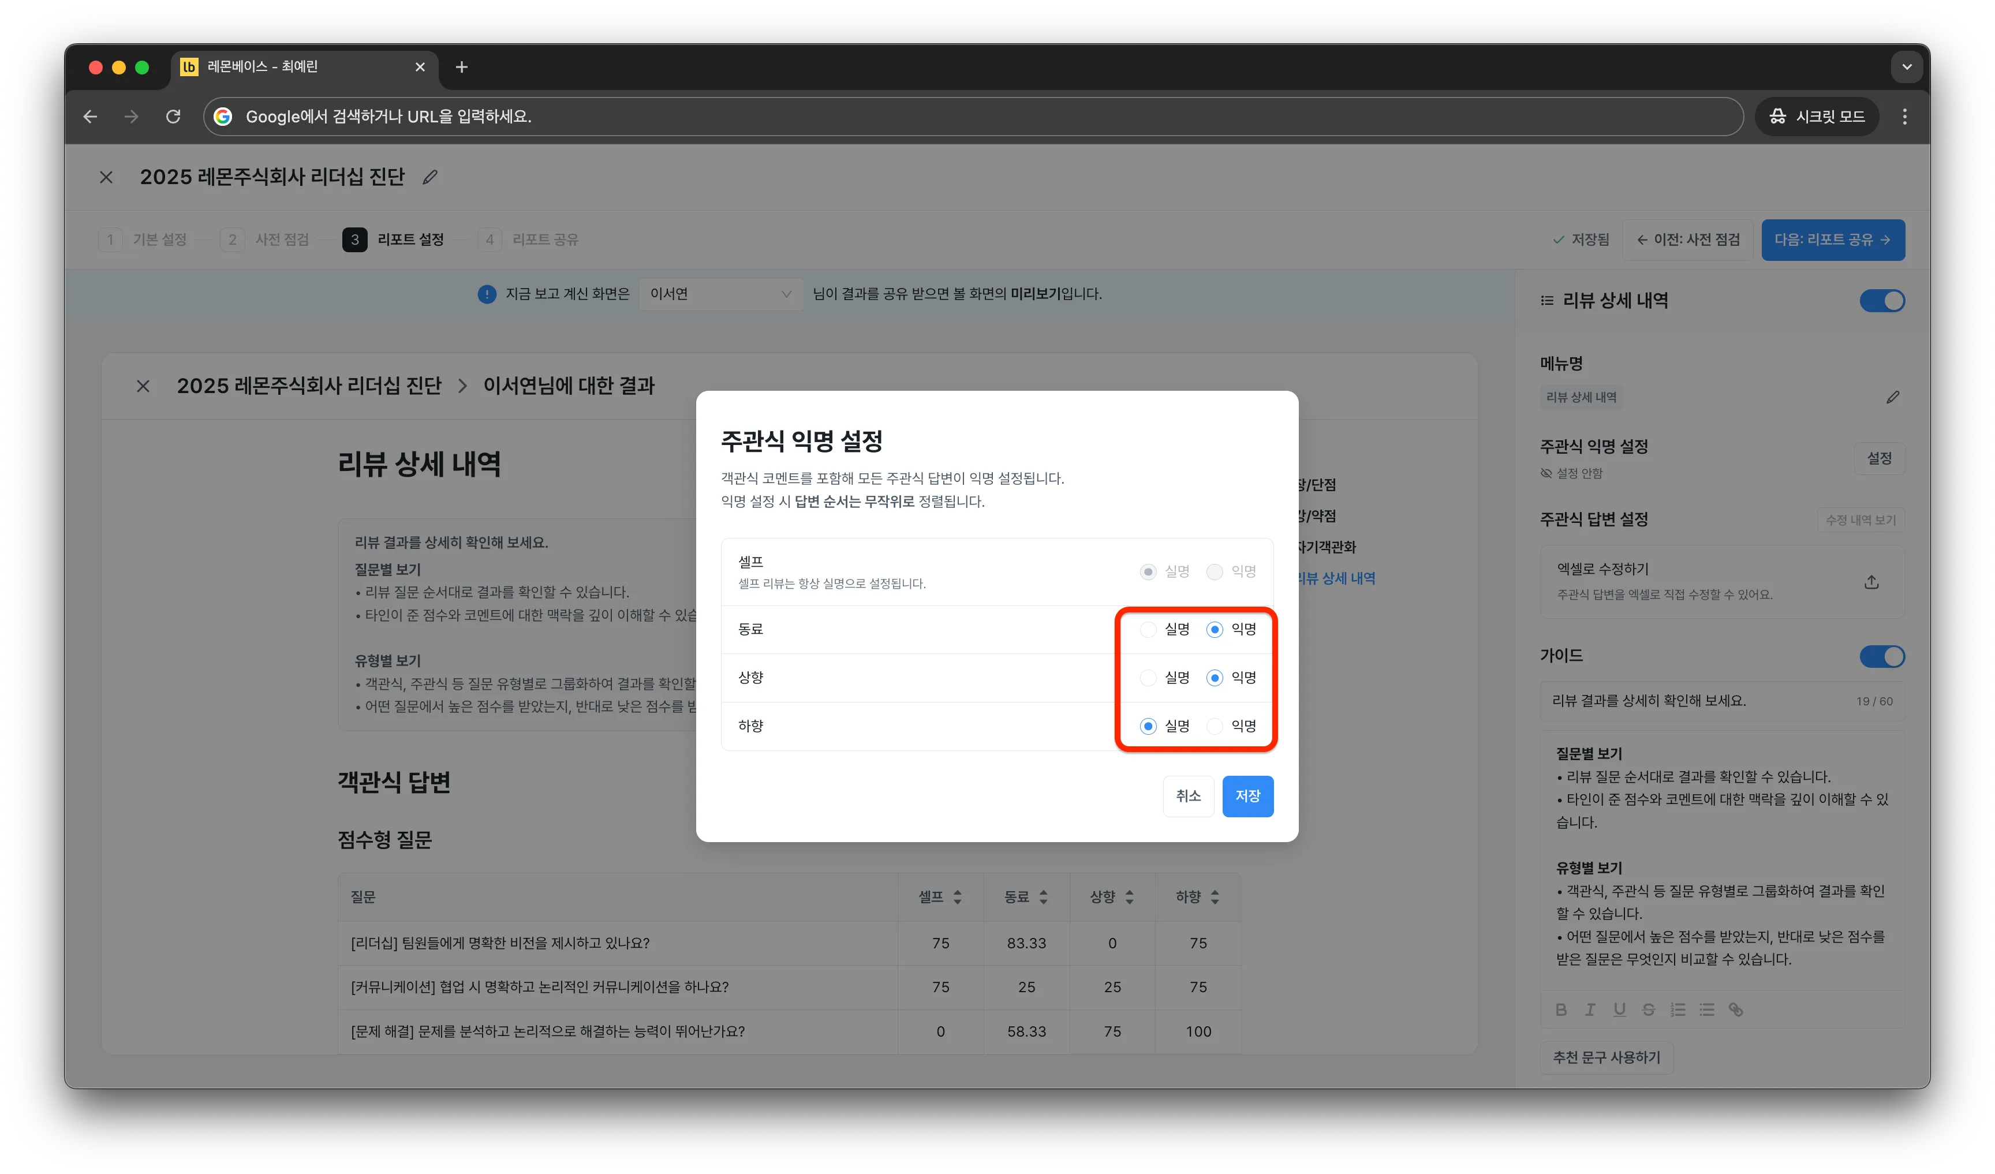The image size is (1995, 1174).
Task: Click bulleted list icon in guide editor
Action: 1706,1010
